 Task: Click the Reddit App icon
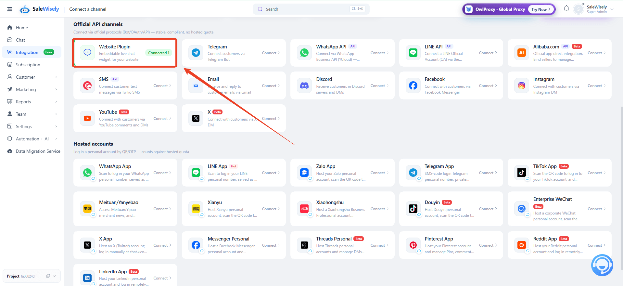(x=521, y=245)
